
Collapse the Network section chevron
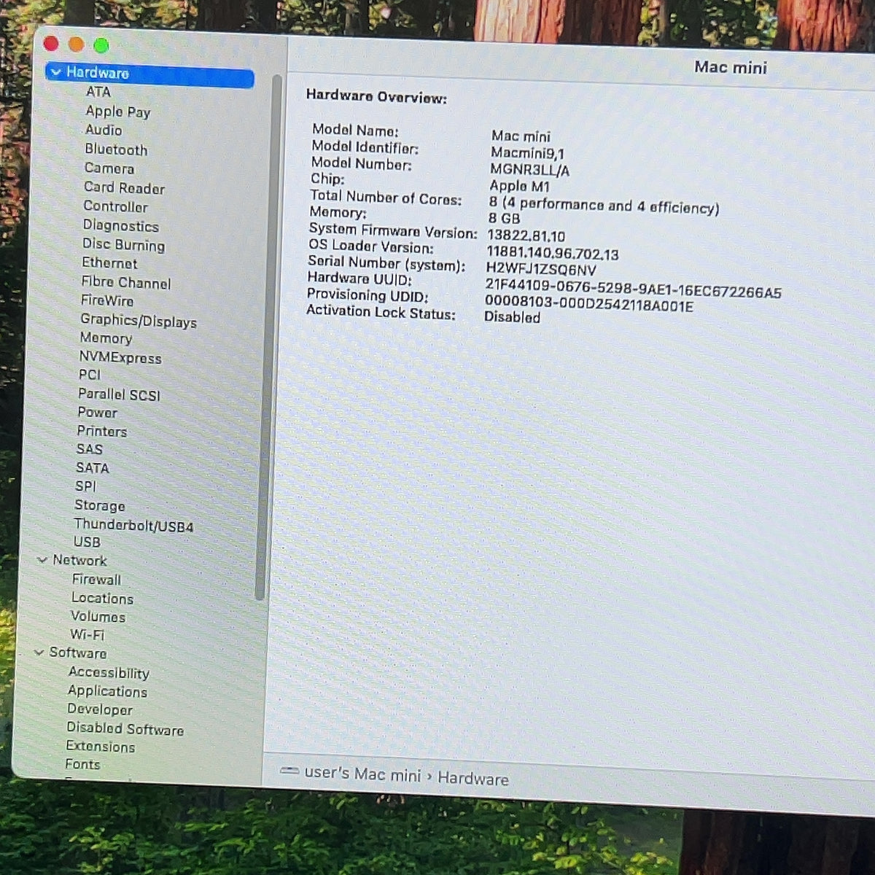tap(42, 560)
